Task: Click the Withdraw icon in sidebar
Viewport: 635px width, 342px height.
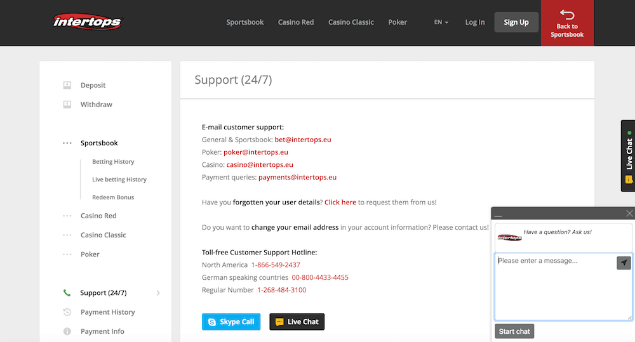Action: tap(67, 105)
